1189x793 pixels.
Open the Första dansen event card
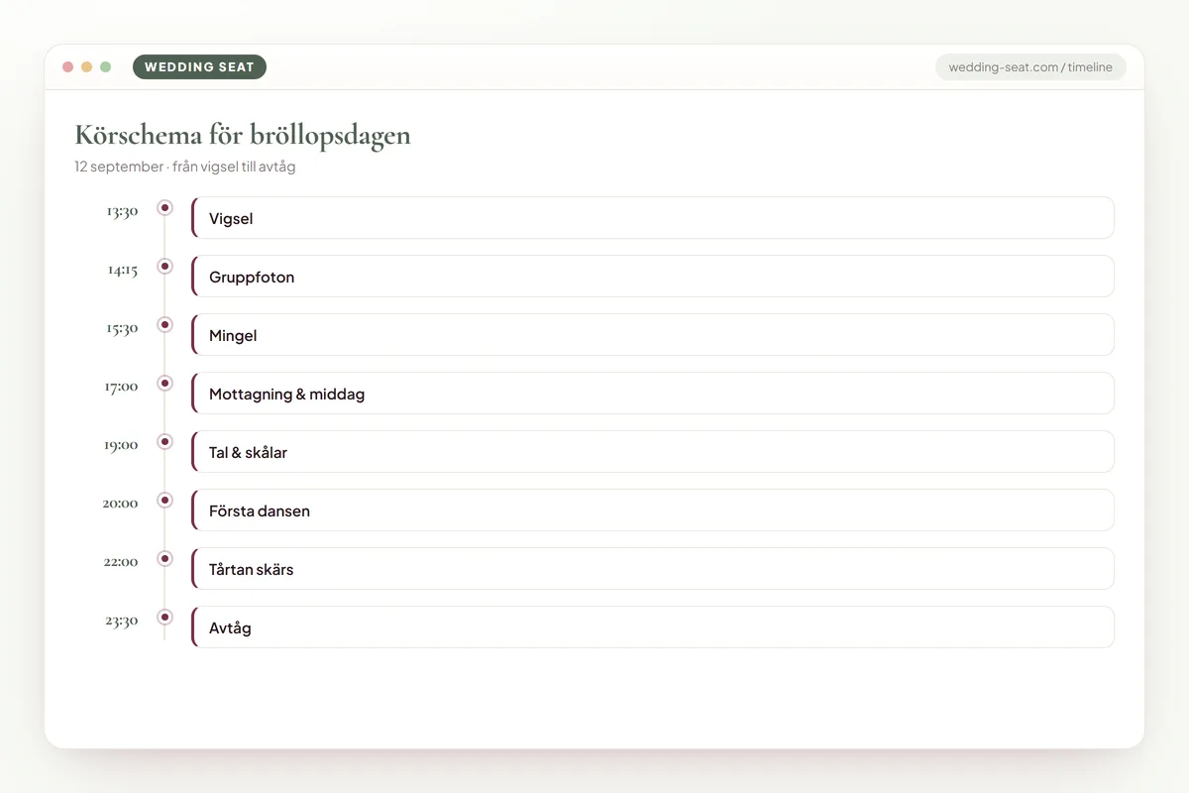pos(652,510)
